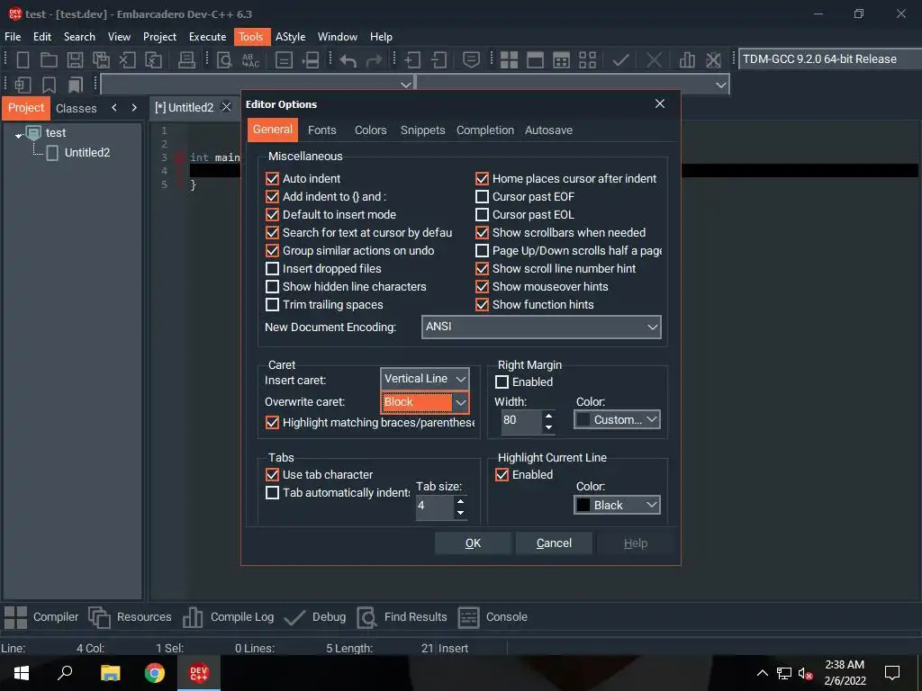Image resolution: width=922 pixels, height=691 pixels.
Task: Enable Insert dropped files checkbox
Action: (x=272, y=268)
